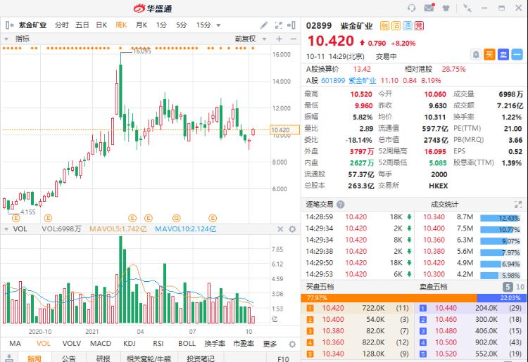Open the drawing pencil tool

click(x=264, y=25)
